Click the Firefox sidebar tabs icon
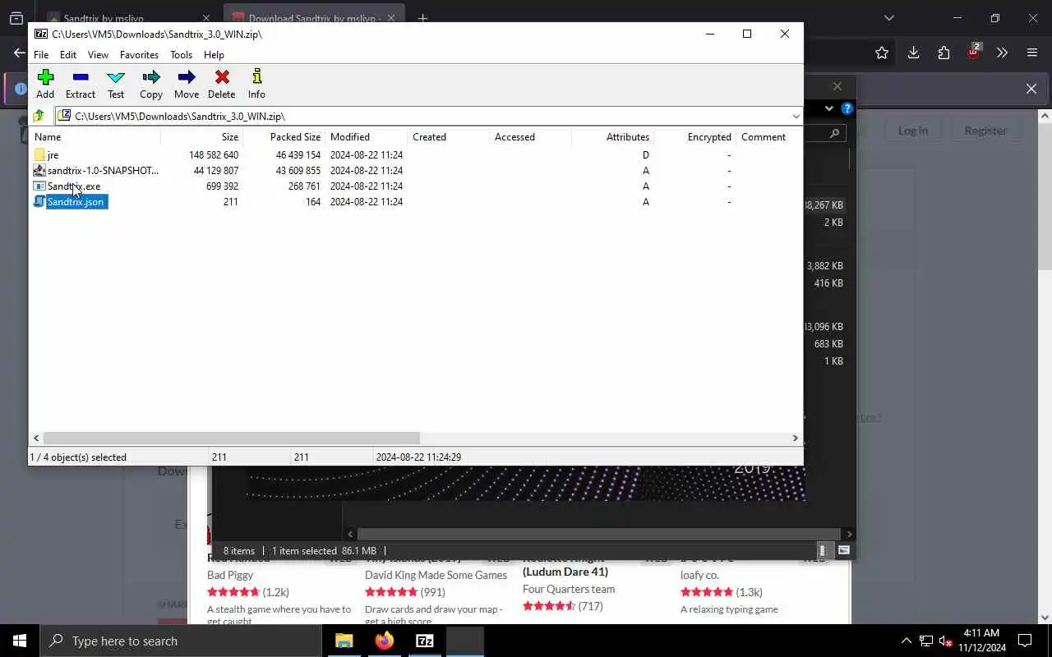 point(16,18)
